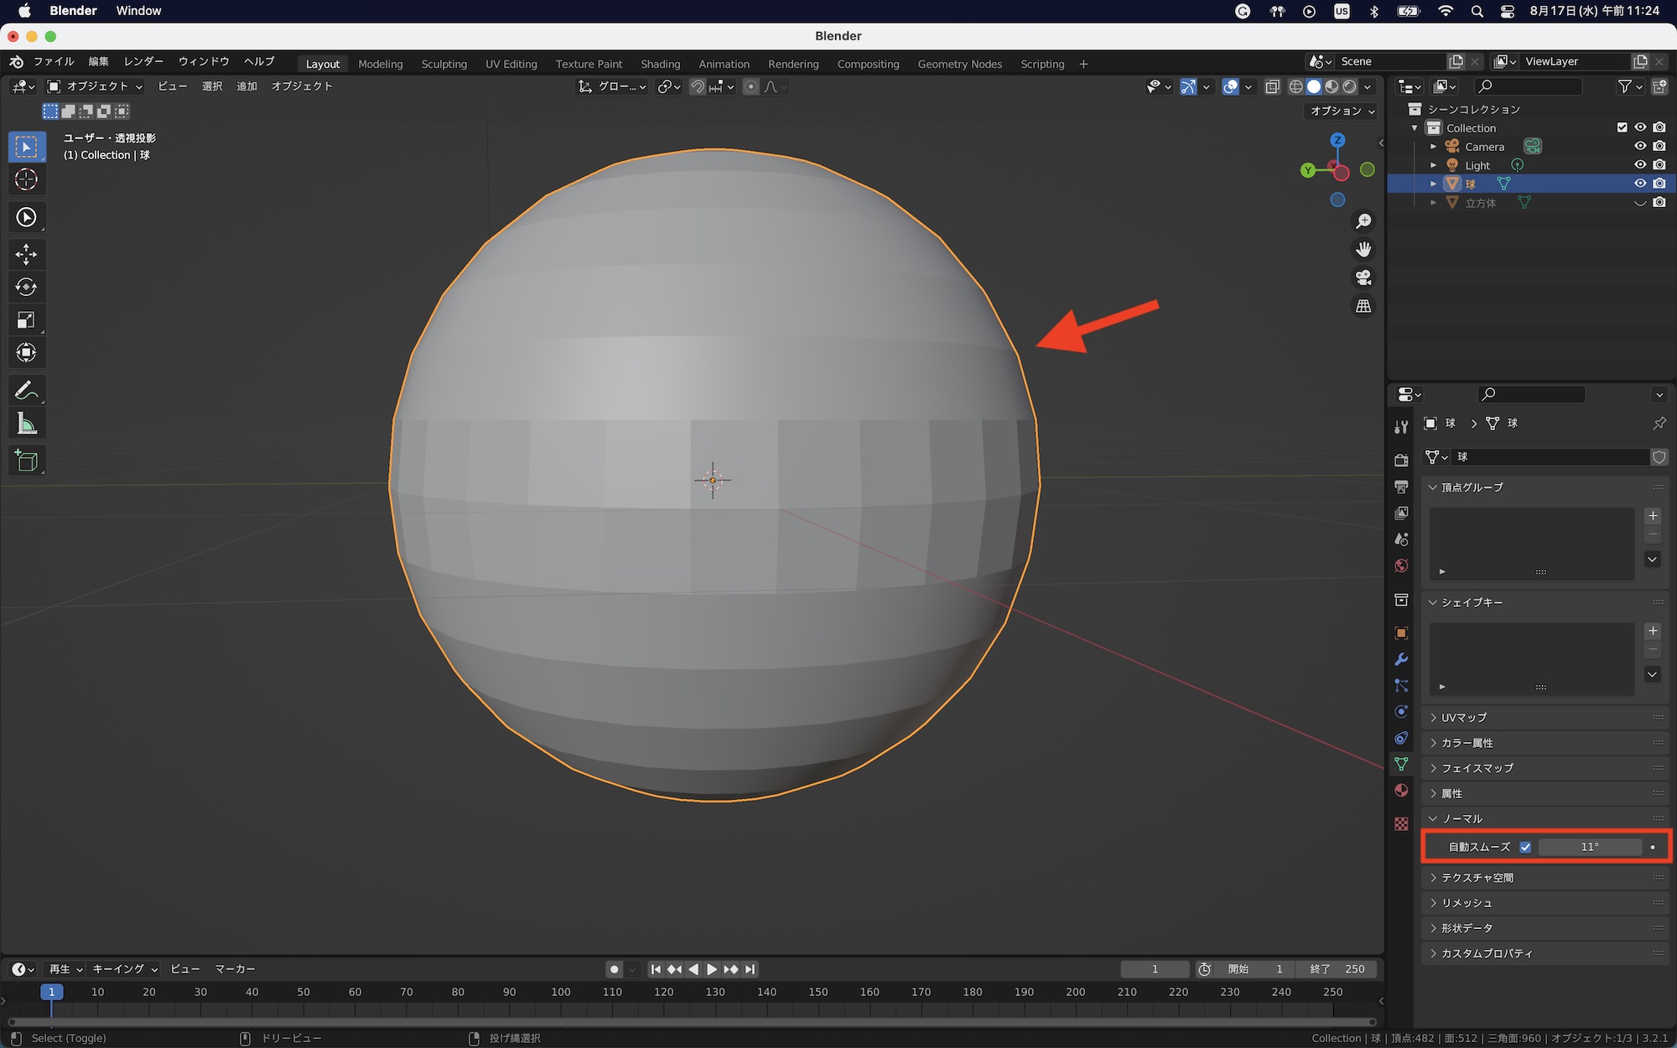
Task: Select the Measure tool
Action: (x=26, y=424)
